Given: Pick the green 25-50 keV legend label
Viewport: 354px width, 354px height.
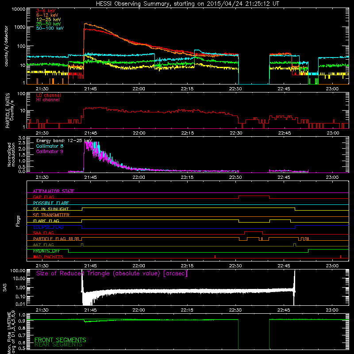Looking at the screenshot, I should (x=48, y=24).
